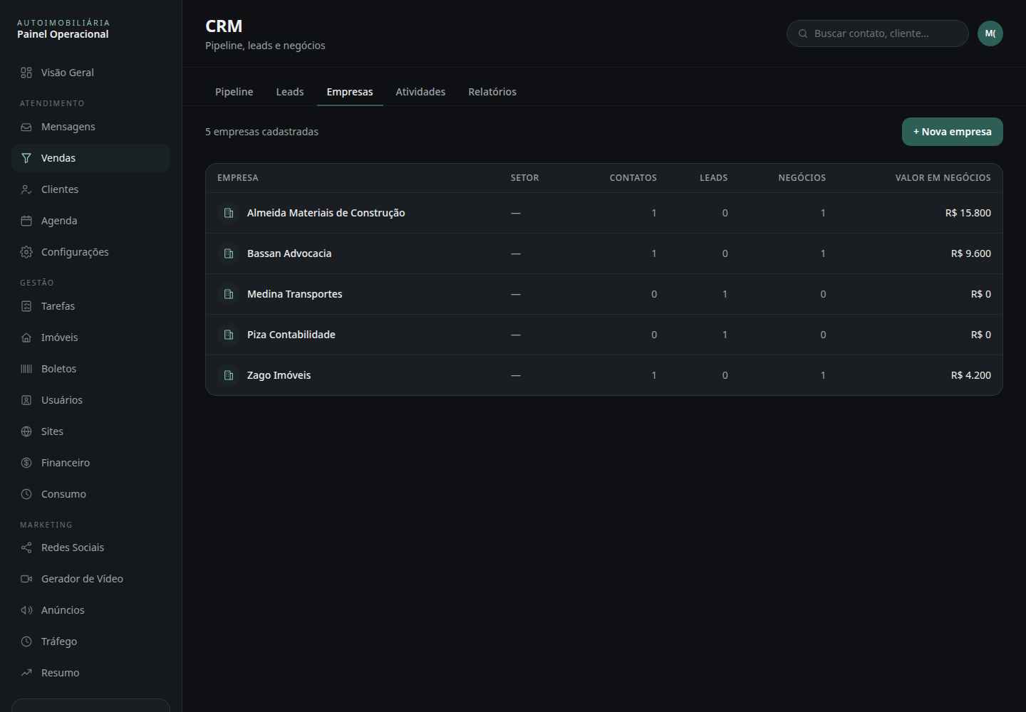This screenshot has width=1026, height=712.
Task: Open the user avatar menu
Action: (990, 33)
